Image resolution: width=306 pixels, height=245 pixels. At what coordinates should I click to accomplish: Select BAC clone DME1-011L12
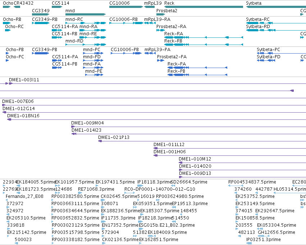click(x=169, y=145)
